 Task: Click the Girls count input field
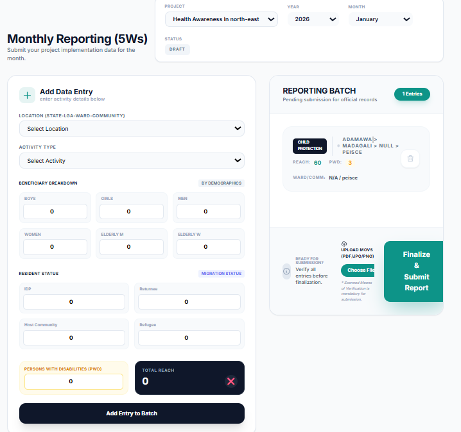[132, 212]
